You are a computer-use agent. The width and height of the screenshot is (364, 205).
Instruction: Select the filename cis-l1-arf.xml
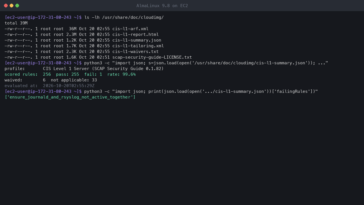pyautogui.click(x=131, y=29)
